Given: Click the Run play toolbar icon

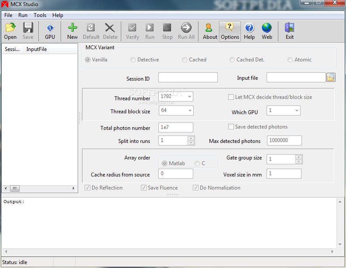Looking at the screenshot, I should click(x=150, y=31).
